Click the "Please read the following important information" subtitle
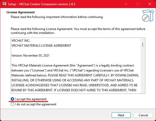The image size is (156, 121). pos(57,17)
